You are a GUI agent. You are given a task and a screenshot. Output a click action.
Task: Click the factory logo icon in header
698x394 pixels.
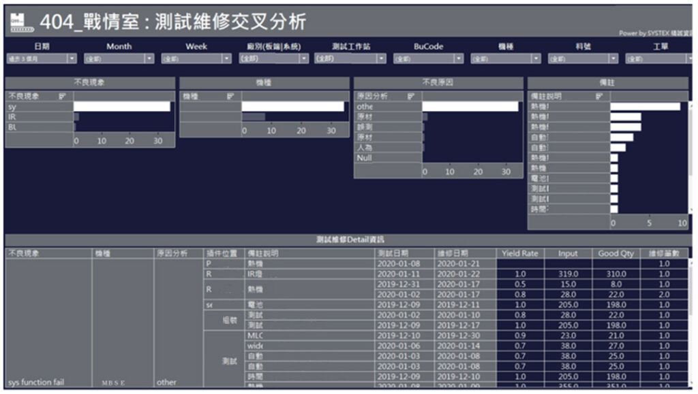click(x=20, y=22)
